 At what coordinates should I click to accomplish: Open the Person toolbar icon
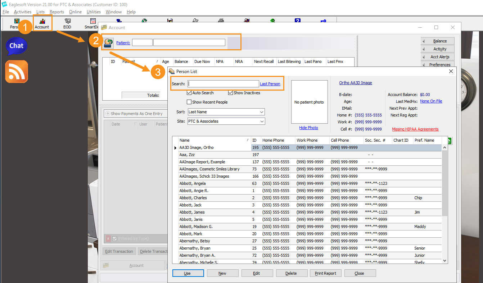point(16,23)
